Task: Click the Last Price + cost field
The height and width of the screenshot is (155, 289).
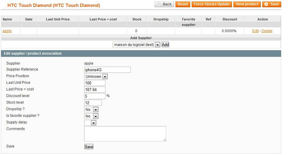Action: coord(95,90)
